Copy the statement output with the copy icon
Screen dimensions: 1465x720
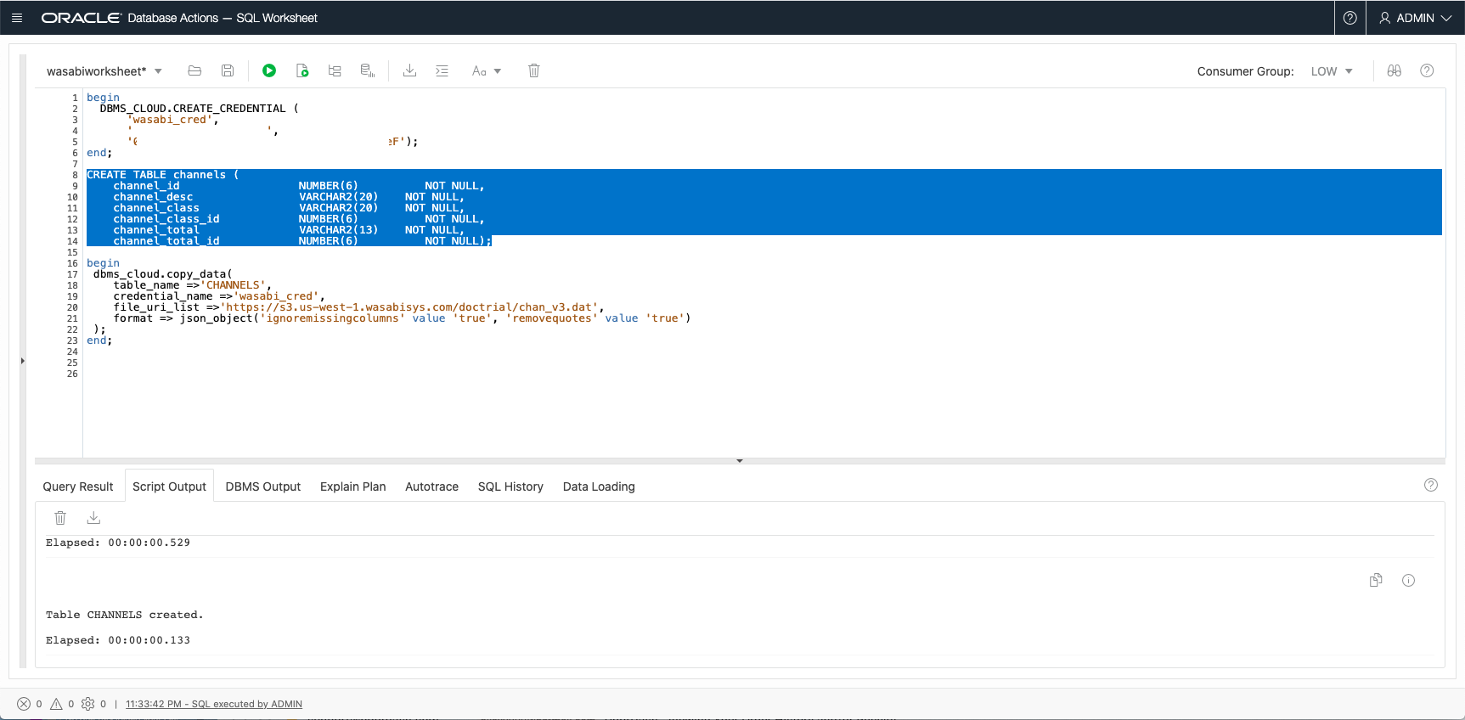coord(1376,580)
